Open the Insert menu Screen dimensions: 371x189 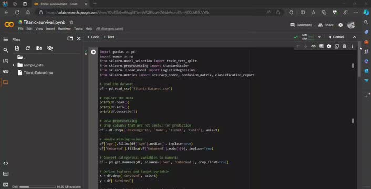tap(50, 29)
